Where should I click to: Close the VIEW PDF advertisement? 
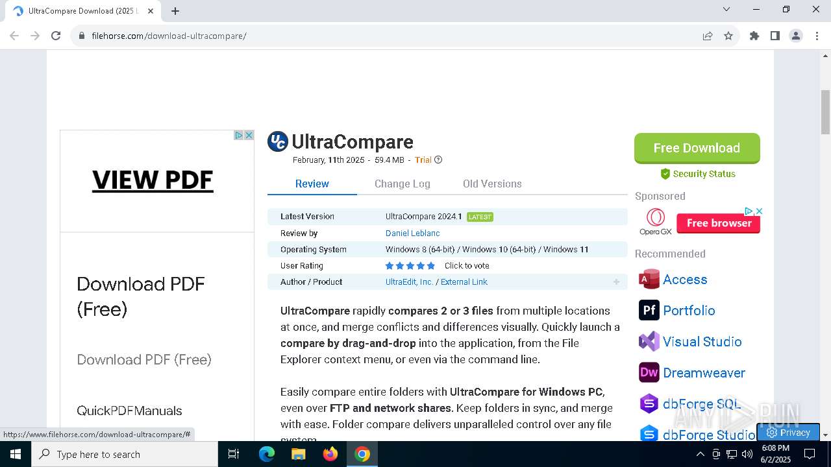249,135
